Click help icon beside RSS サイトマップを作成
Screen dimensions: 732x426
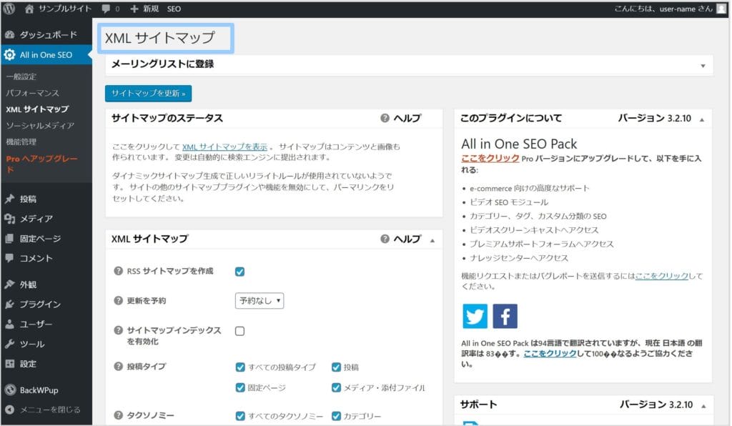(118, 271)
